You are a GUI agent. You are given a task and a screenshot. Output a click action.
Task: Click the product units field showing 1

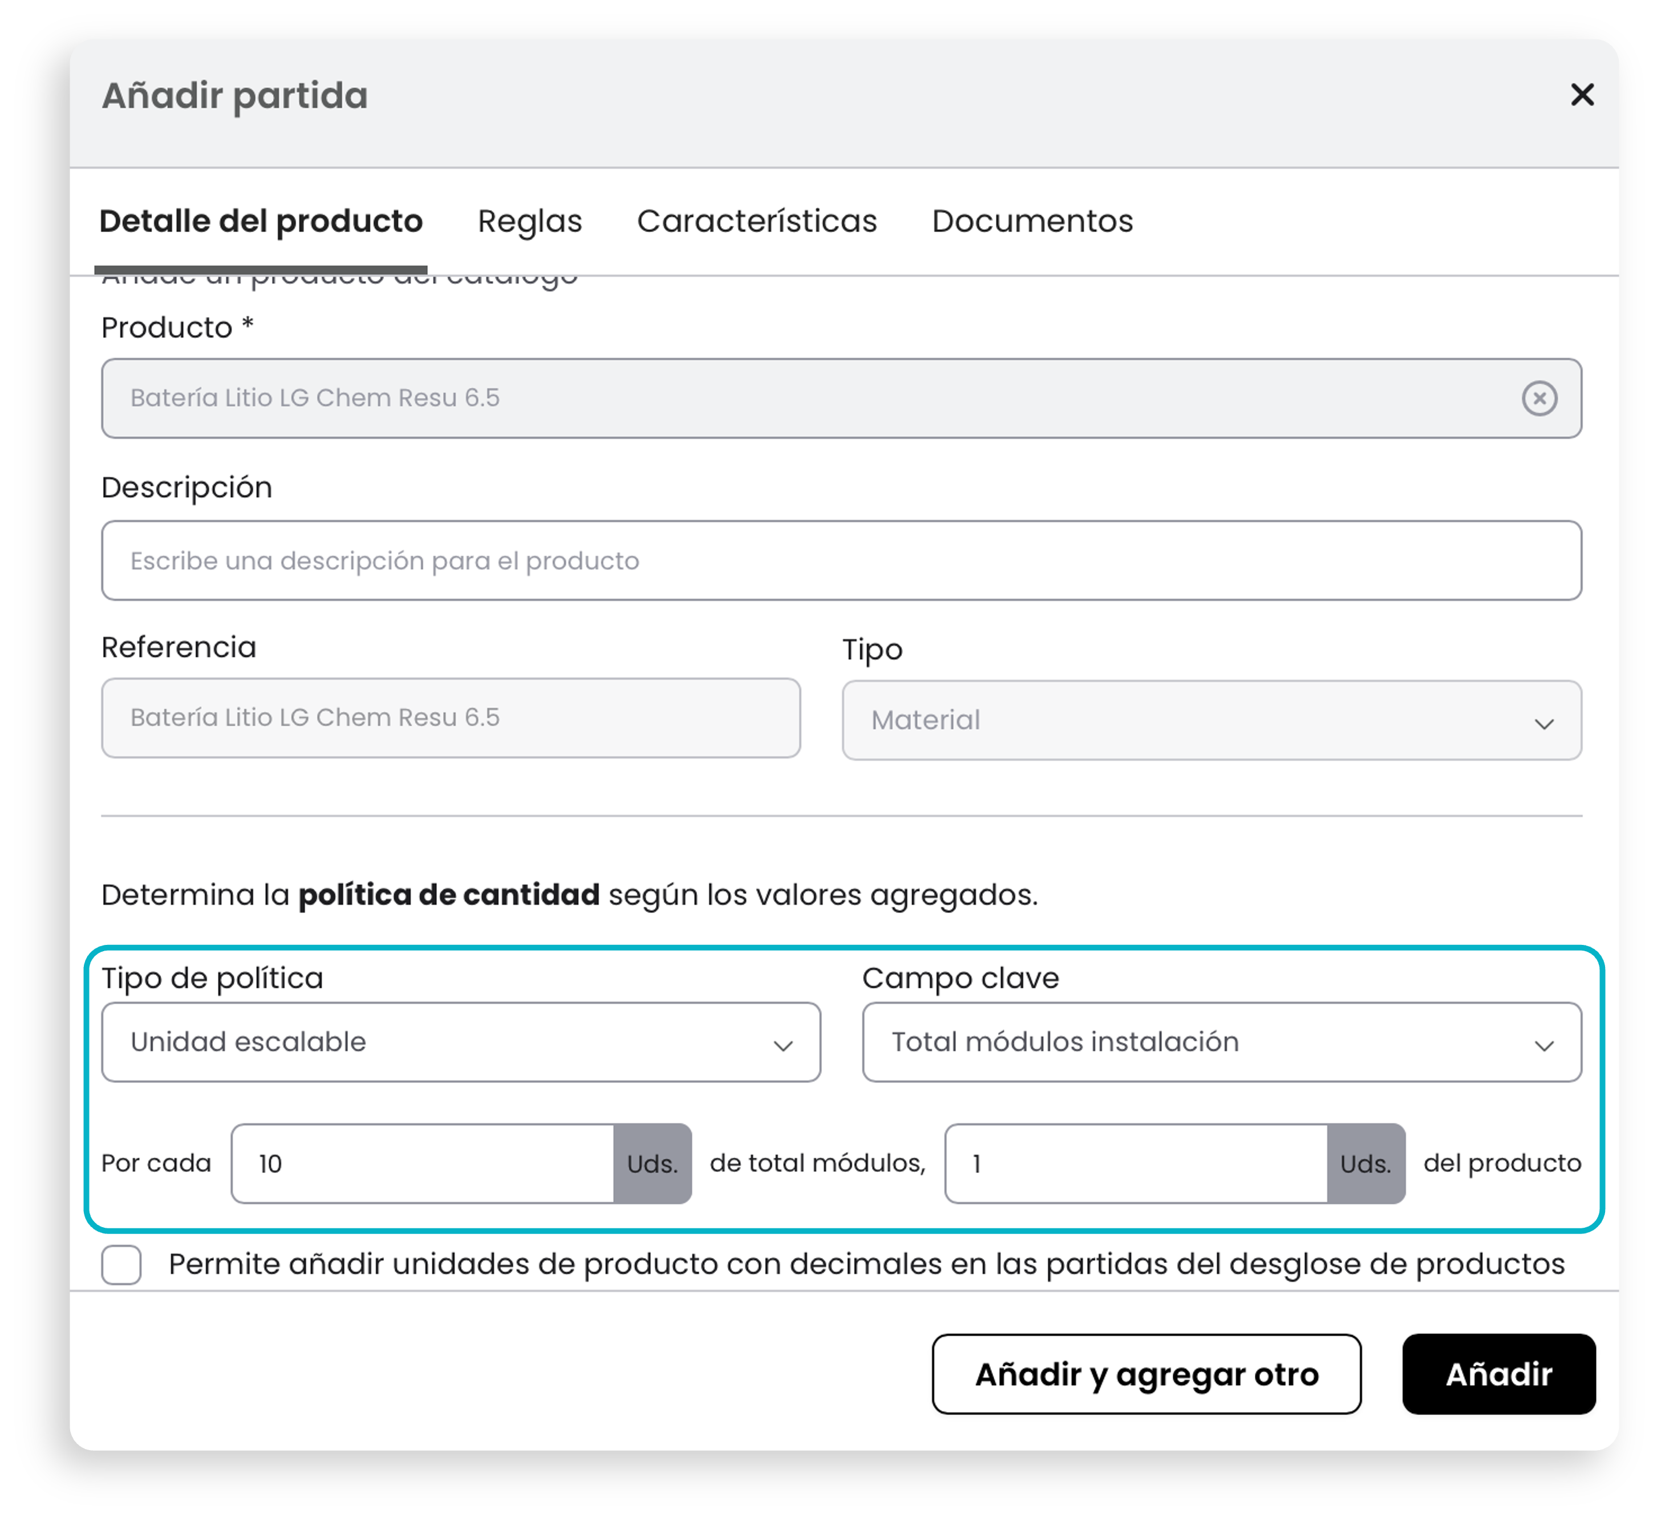point(1136,1164)
